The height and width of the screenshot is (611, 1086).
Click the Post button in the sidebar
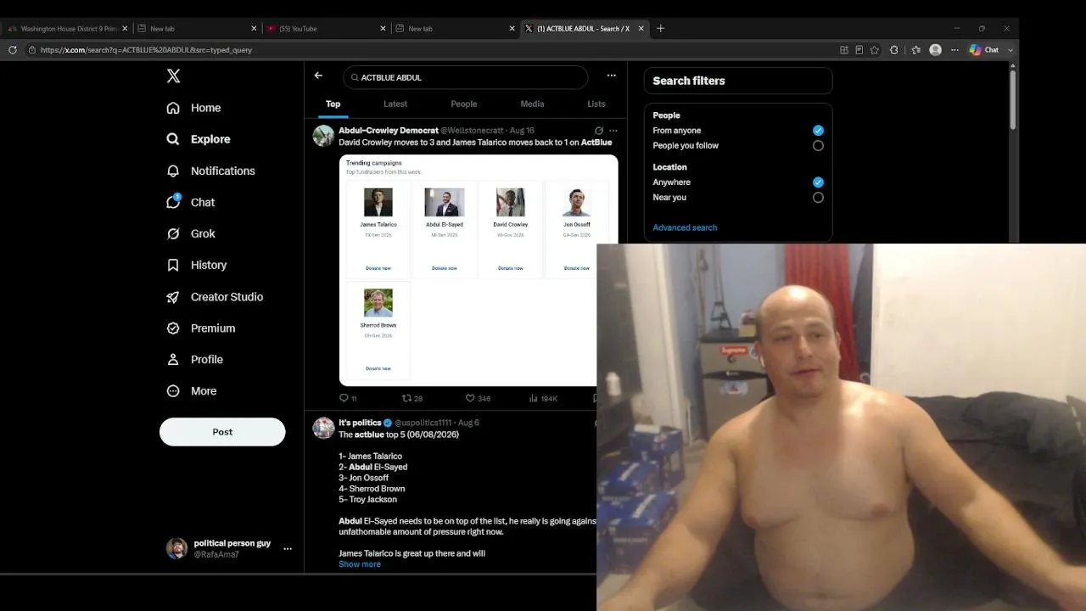(222, 432)
